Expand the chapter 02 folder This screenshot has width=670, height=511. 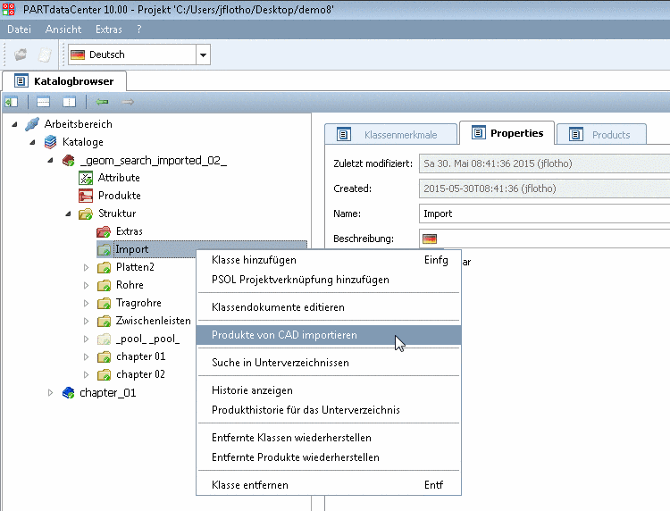click(x=87, y=374)
